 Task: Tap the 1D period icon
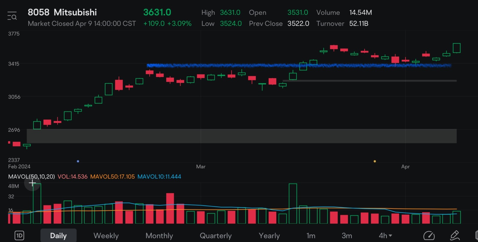(x=19, y=236)
